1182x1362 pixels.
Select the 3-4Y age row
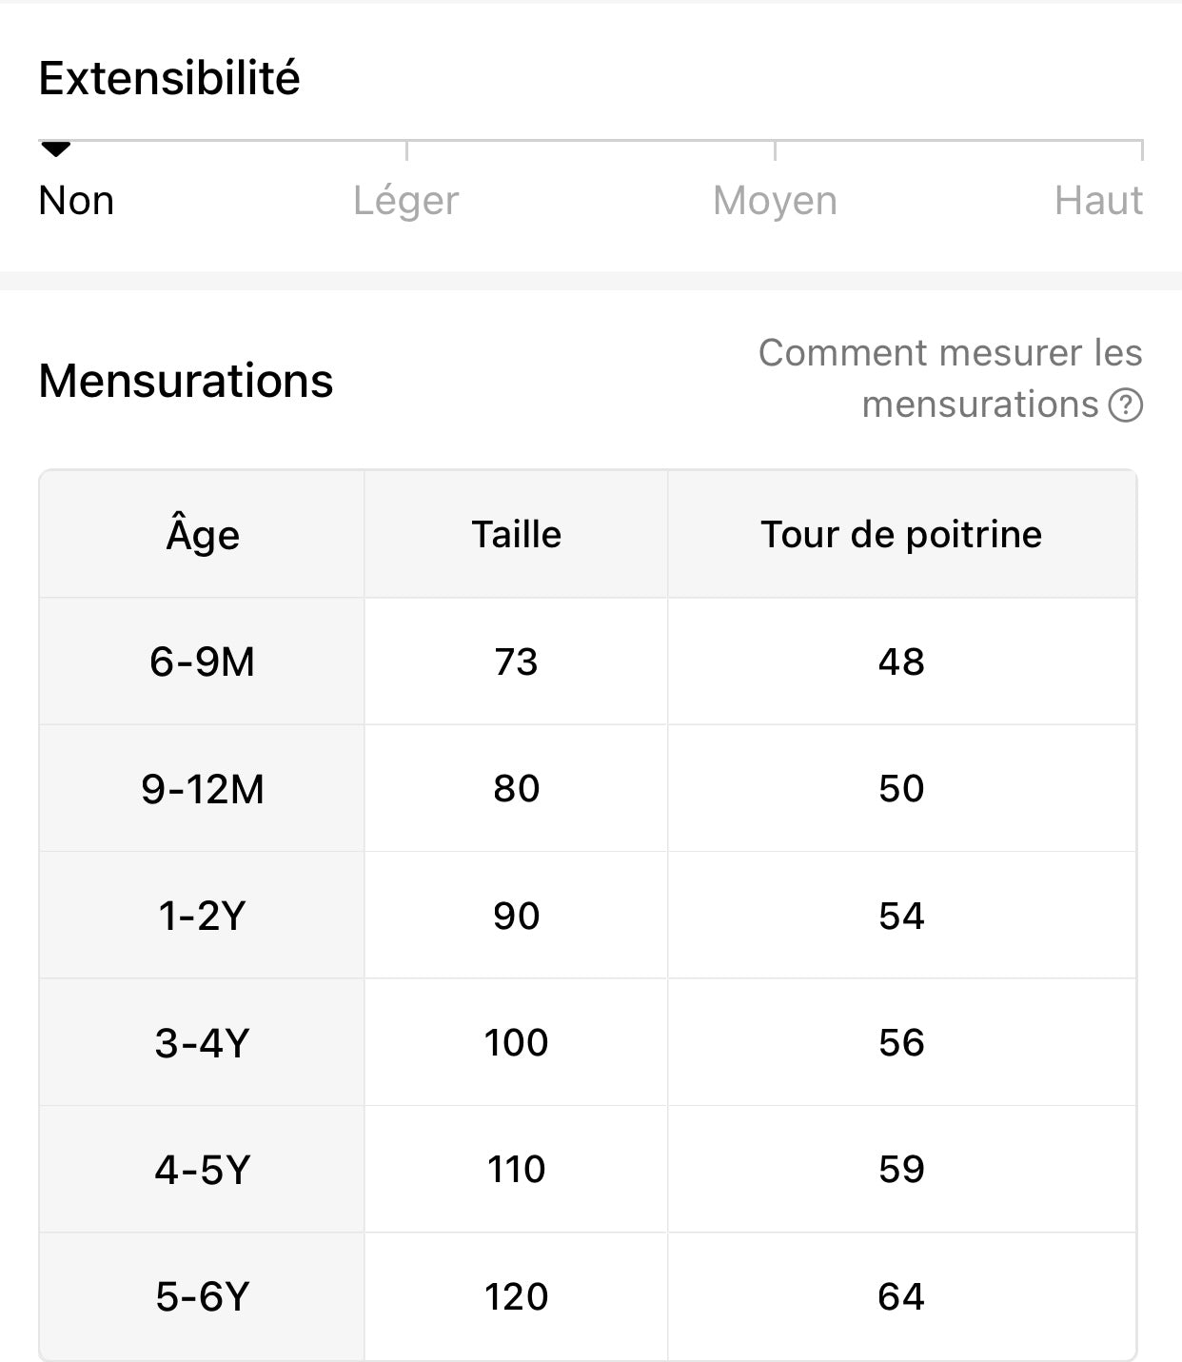(202, 1043)
